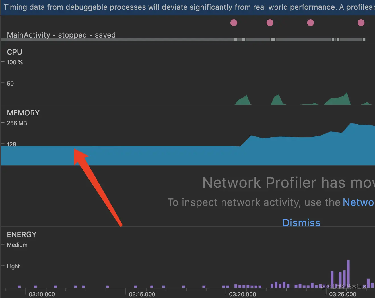375x298 pixels.
Task: Click the "Network Profiler has mov" heading text
Action: click(x=289, y=182)
